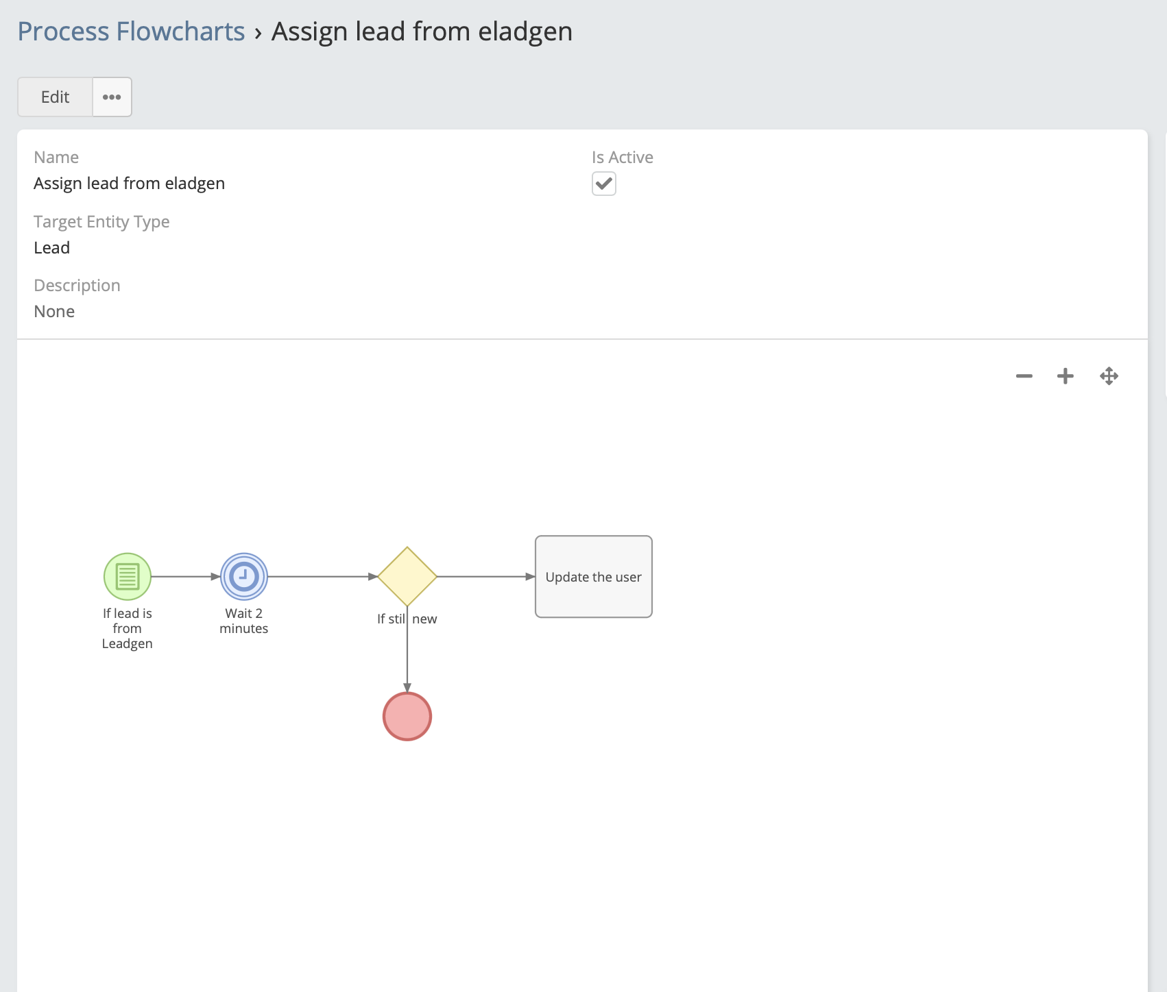
Task: Click the Wait 2 minutes label
Action: [x=244, y=621]
